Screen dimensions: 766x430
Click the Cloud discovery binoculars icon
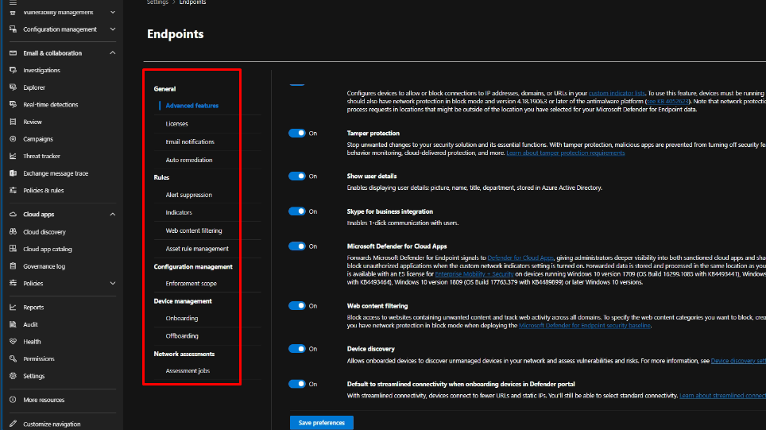pos(14,231)
